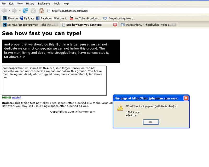The image size is (209, 167).
Task: Switch to ST: How fast can you type tab
Action: pos(30,25)
